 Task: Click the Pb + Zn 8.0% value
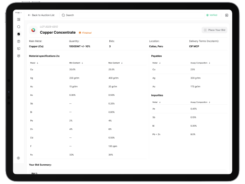tap(193, 134)
